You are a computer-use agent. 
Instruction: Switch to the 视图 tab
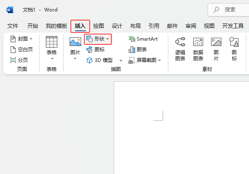point(209,26)
